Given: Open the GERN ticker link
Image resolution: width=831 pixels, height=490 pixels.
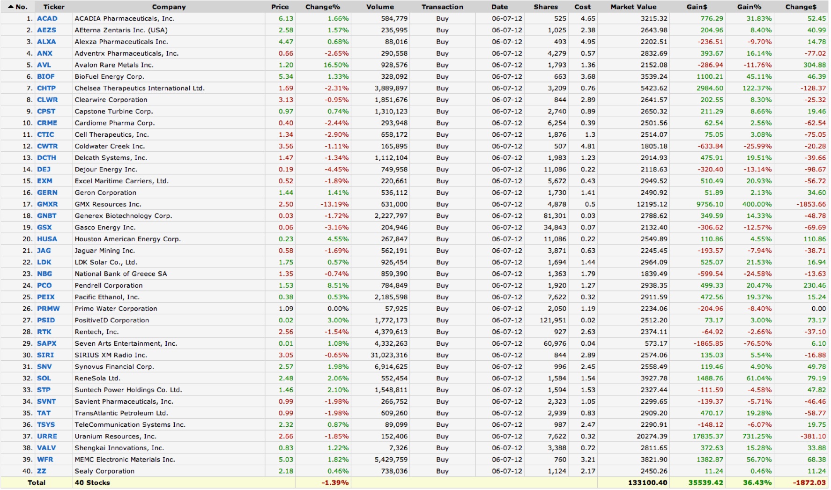Looking at the screenshot, I should (x=47, y=193).
